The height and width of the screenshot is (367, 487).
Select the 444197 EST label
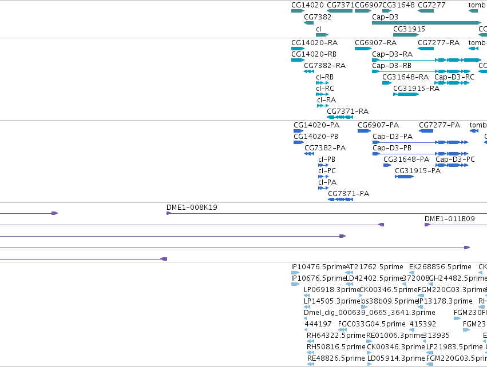pyautogui.click(x=318, y=324)
